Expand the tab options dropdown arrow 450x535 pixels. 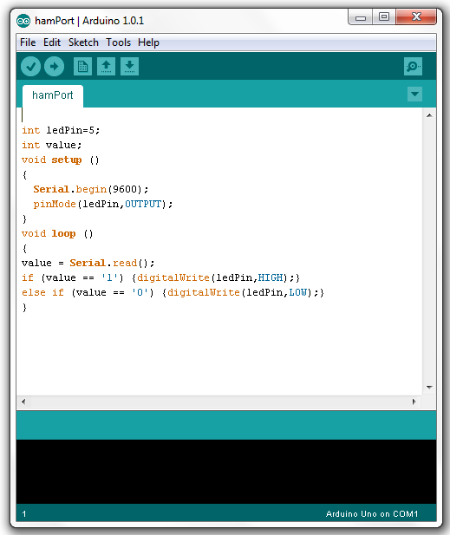[414, 95]
